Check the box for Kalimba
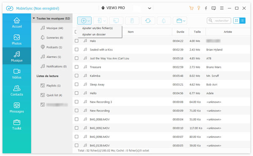Viewport: 253px width, 156px height. [x=76, y=75]
